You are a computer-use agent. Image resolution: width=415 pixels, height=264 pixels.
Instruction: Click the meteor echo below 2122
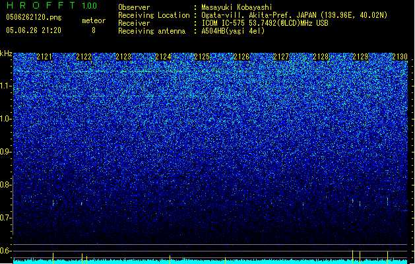point(82,203)
